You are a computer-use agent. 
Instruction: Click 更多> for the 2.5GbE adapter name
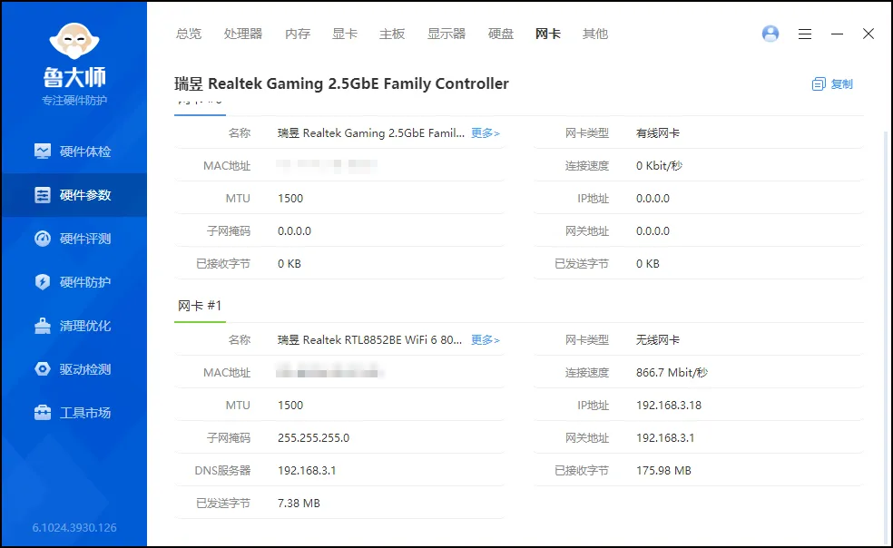pyautogui.click(x=486, y=132)
